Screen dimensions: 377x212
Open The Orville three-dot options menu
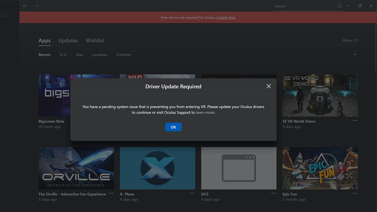click(111, 193)
